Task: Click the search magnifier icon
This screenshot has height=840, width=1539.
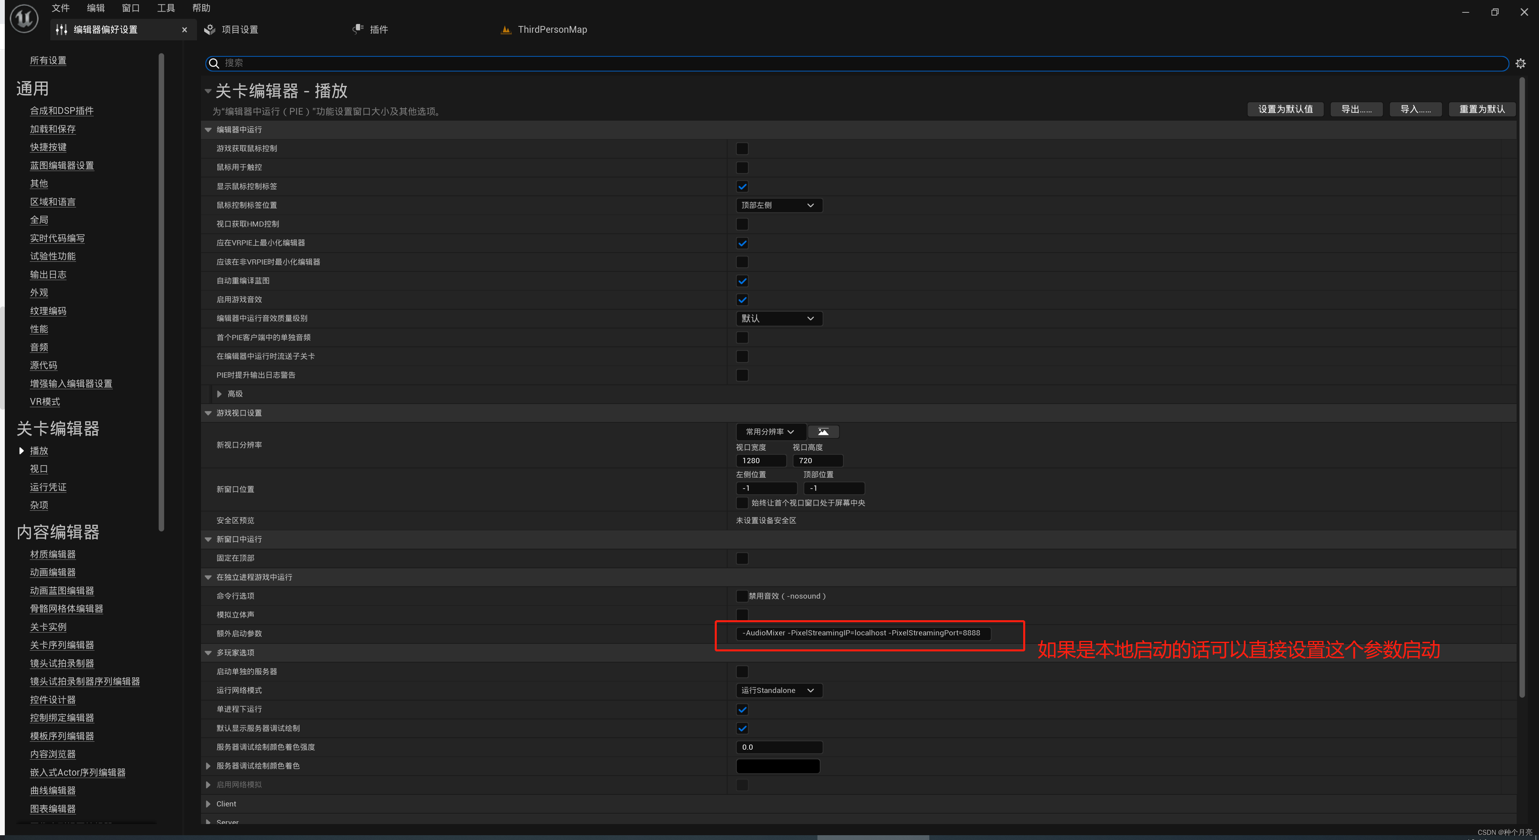Action: coord(214,63)
